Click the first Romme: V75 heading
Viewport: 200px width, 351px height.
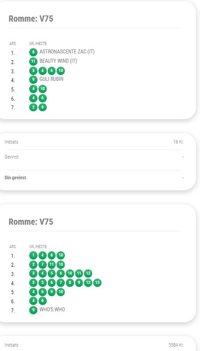pyautogui.click(x=31, y=19)
